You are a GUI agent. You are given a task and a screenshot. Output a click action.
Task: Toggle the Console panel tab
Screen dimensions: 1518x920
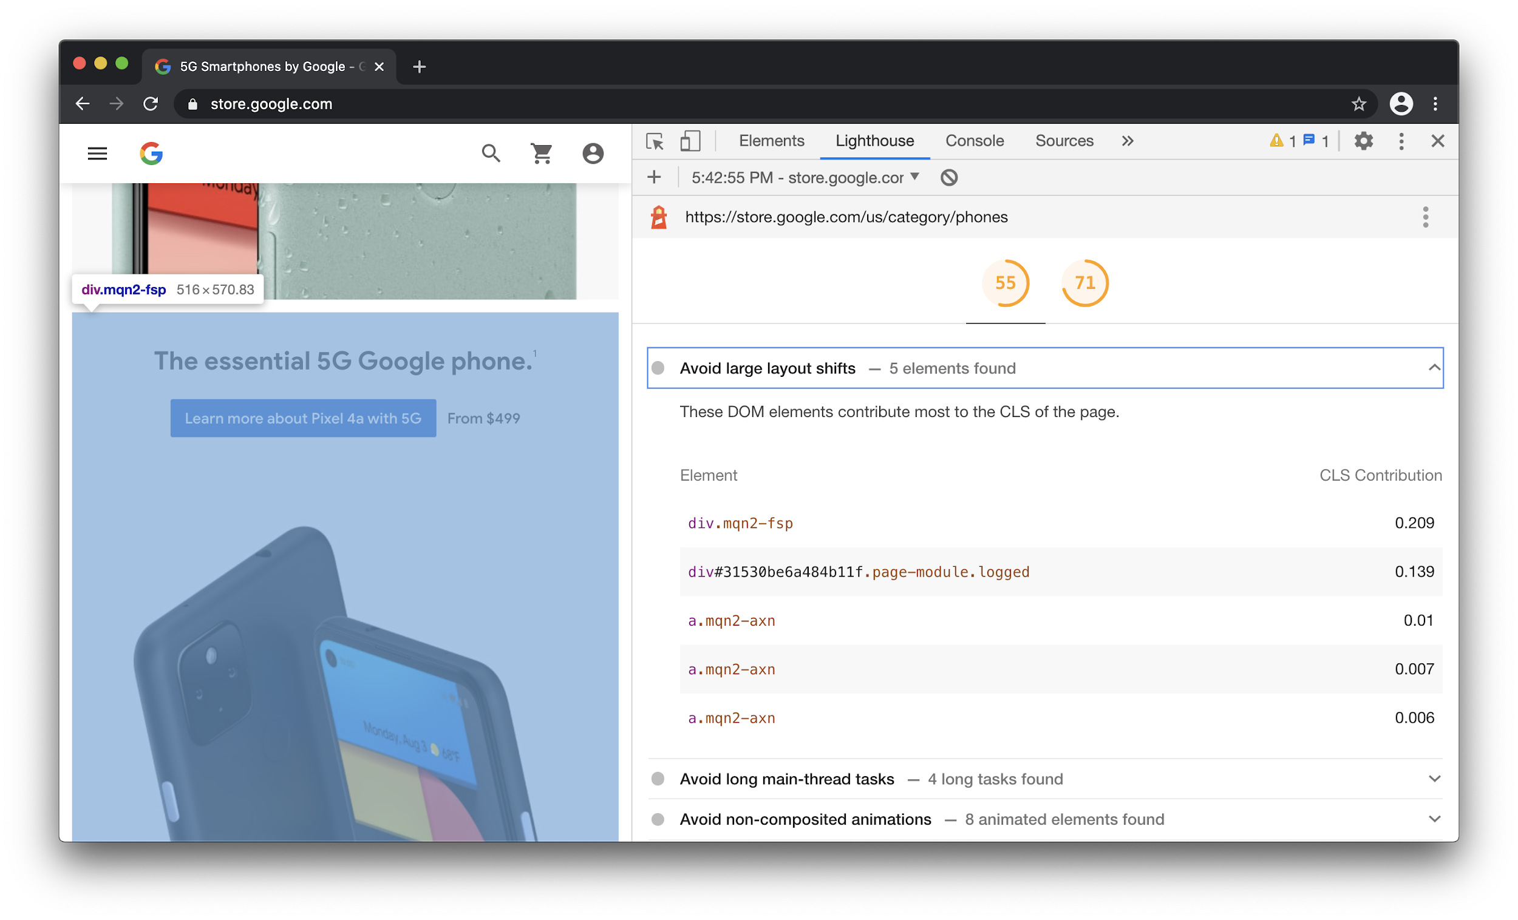click(x=974, y=140)
